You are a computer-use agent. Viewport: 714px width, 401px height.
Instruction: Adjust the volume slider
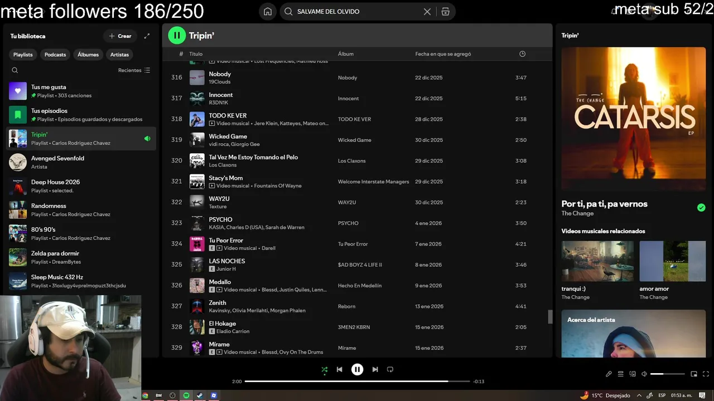click(667, 374)
